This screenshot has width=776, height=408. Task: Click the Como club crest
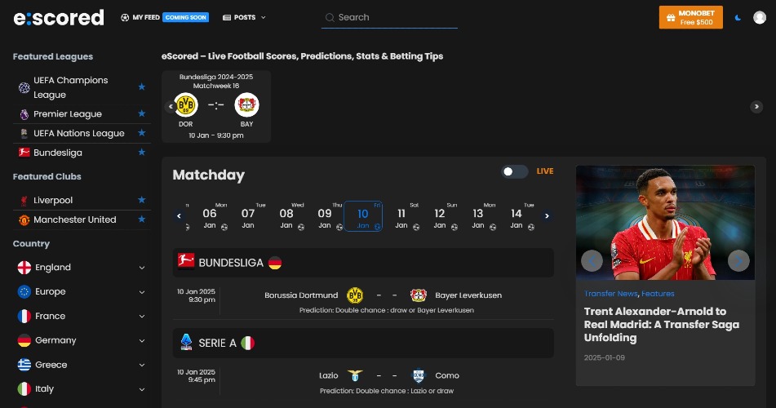tap(419, 376)
